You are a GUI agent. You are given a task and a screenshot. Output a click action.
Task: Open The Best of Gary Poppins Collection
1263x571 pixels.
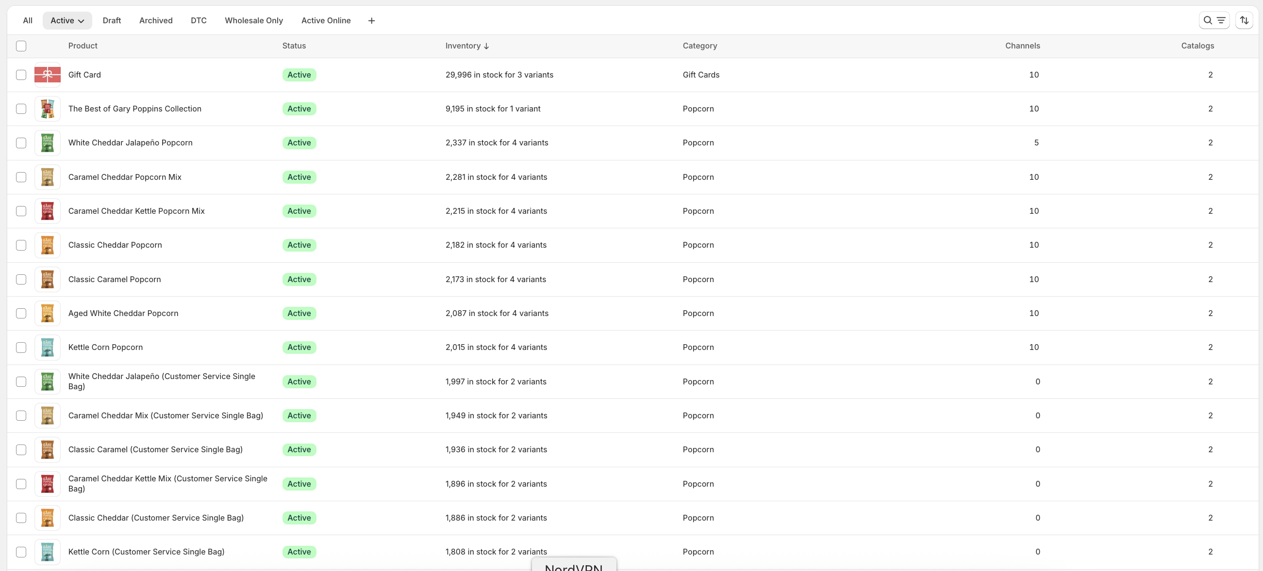134,109
